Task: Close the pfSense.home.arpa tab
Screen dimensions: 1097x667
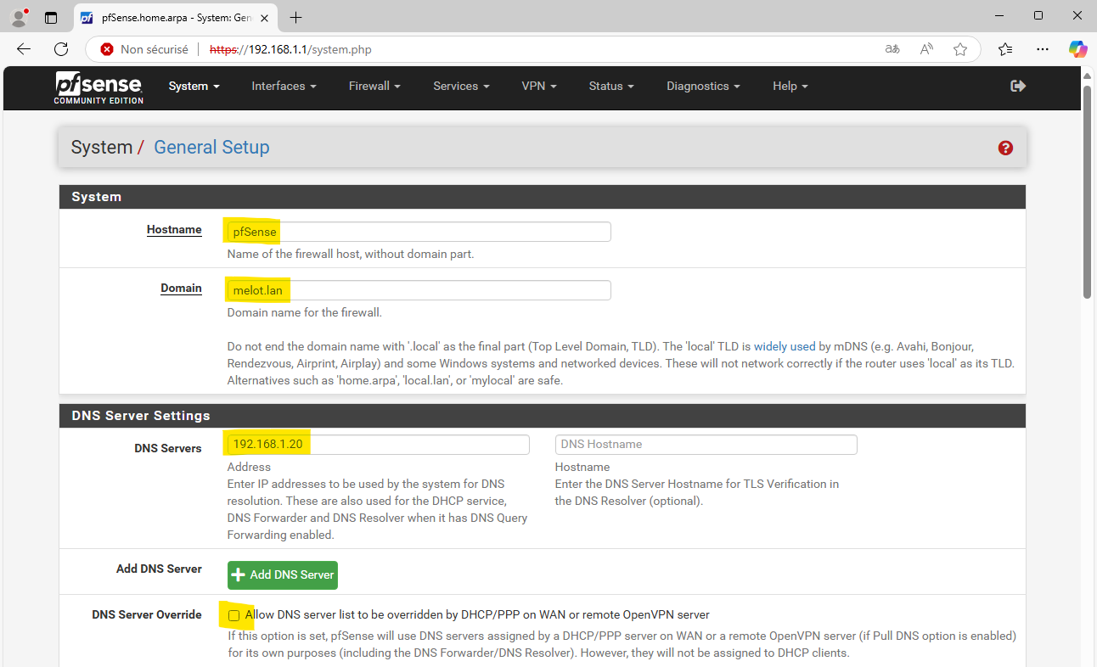Action: coord(266,17)
